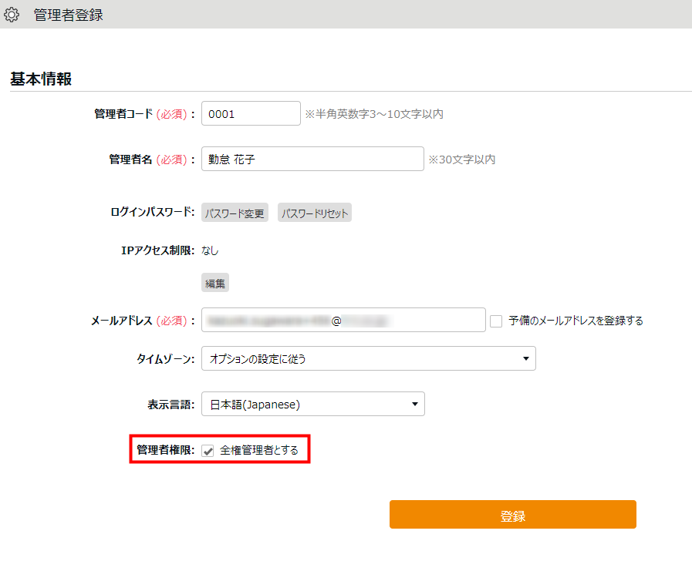Click the orange 登録 button
Screen dimensions: 692x561
coord(512,515)
